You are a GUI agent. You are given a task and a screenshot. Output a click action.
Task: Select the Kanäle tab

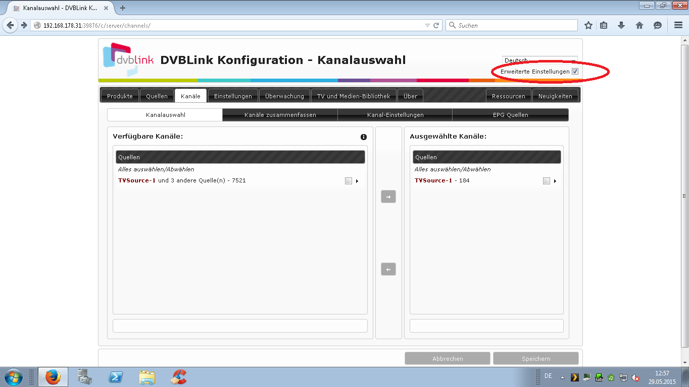[190, 96]
